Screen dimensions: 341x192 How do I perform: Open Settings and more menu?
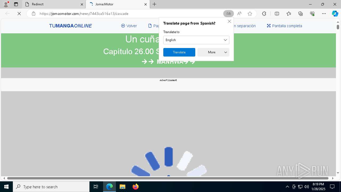(x=324, y=14)
